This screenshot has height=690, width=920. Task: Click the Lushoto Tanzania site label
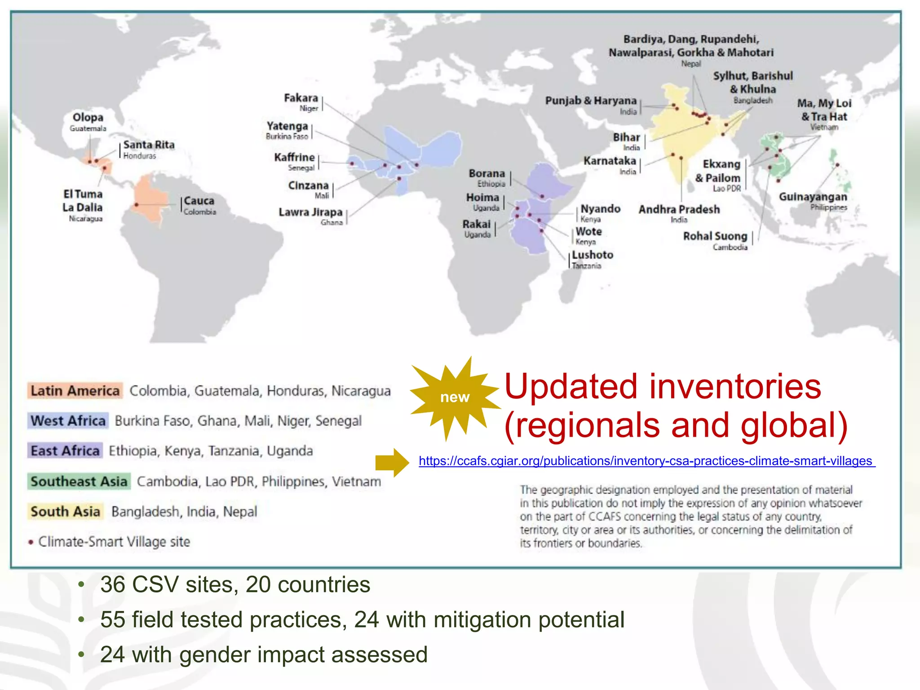[x=592, y=259]
